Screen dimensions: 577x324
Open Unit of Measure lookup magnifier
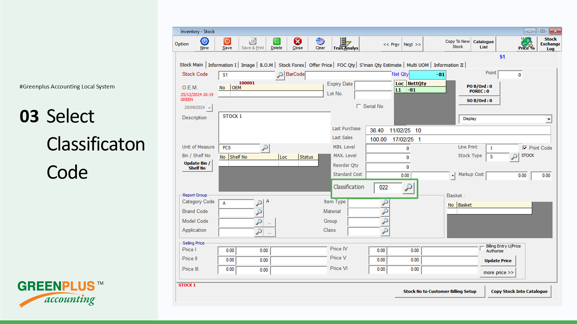pyautogui.click(x=265, y=148)
